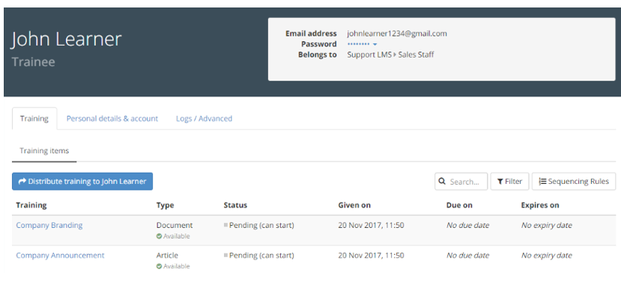The width and height of the screenshot is (621, 299).
Task: Sort by the Due on column header
Action: (459, 205)
